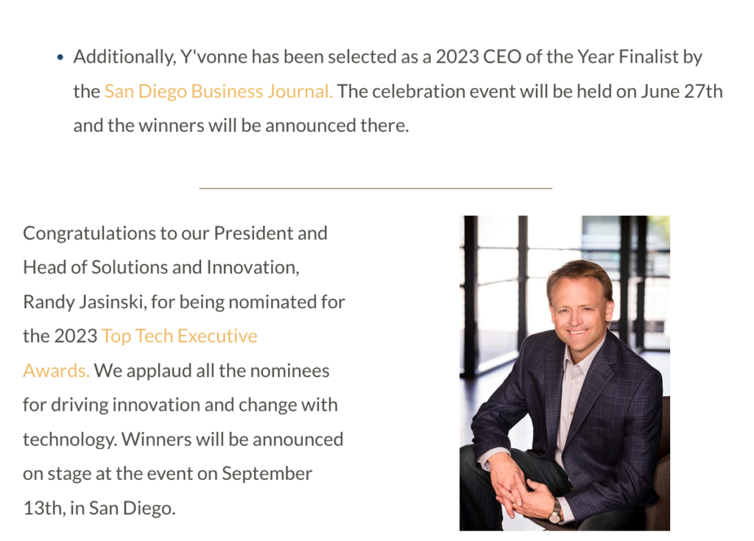Click the "13th, in San Diego." line
754x541 pixels.
[99, 509]
